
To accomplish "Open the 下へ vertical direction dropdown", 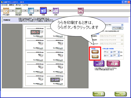I will (108, 52).
